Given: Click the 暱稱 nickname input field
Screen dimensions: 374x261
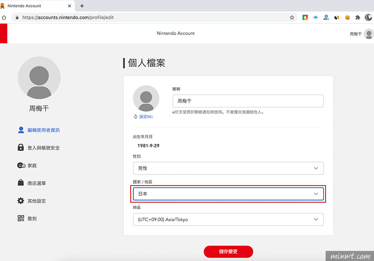Looking at the screenshot, I should [x=248, y=101].
